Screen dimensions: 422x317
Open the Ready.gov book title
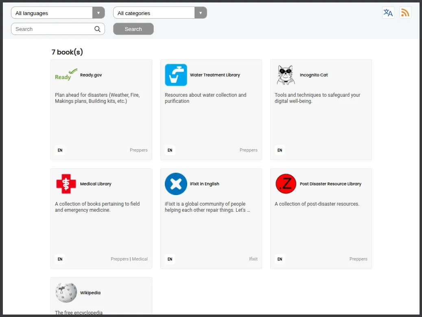[x=91, y=75]
